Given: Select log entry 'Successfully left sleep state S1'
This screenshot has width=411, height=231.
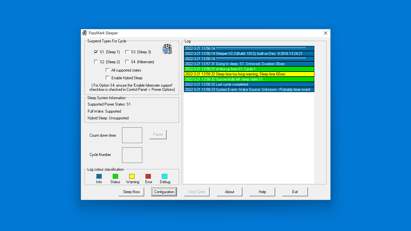Looking at the screenshot, I should click(x=249, y=79).
